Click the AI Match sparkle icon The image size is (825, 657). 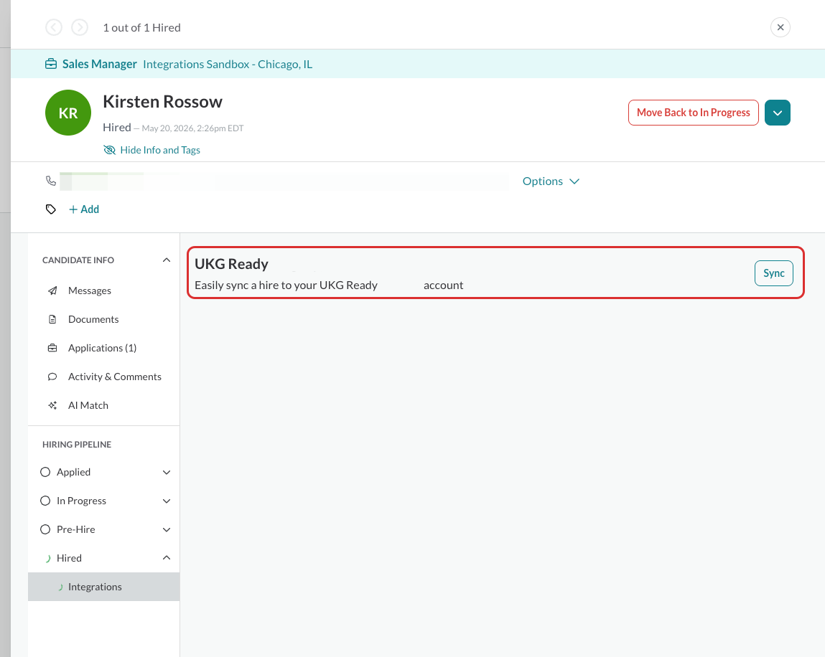[x=52, y=405]
